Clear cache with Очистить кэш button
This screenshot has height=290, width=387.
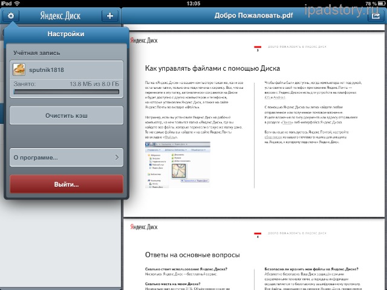pyautogui.click(x=67, y=115)
